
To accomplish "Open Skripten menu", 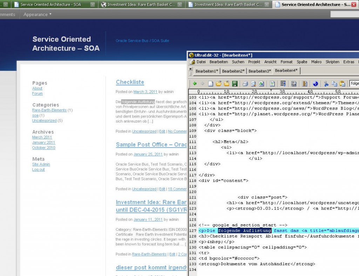I will point(332,62).
